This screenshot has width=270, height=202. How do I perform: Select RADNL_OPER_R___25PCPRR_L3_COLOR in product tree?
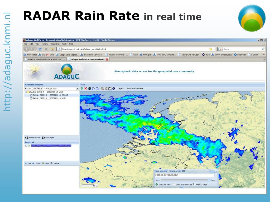pos(50,95)
